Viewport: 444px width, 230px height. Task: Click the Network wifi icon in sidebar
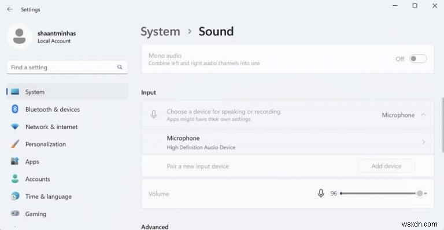pyautogui.click(x=15, y=127)
